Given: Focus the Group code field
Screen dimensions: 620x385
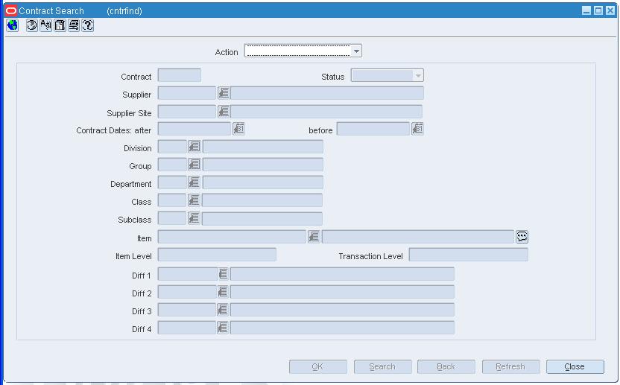Looking at the screenshot, I should (x=172, y=165).
